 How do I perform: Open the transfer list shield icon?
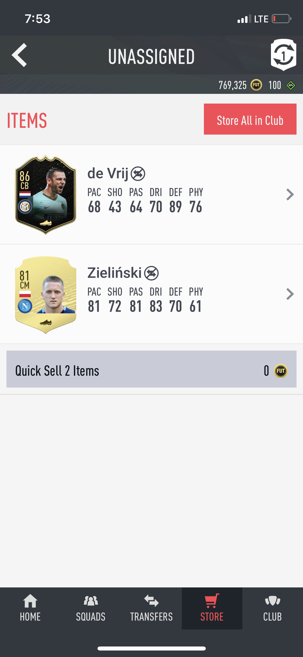pyautogui.click(x=283, y=55)
